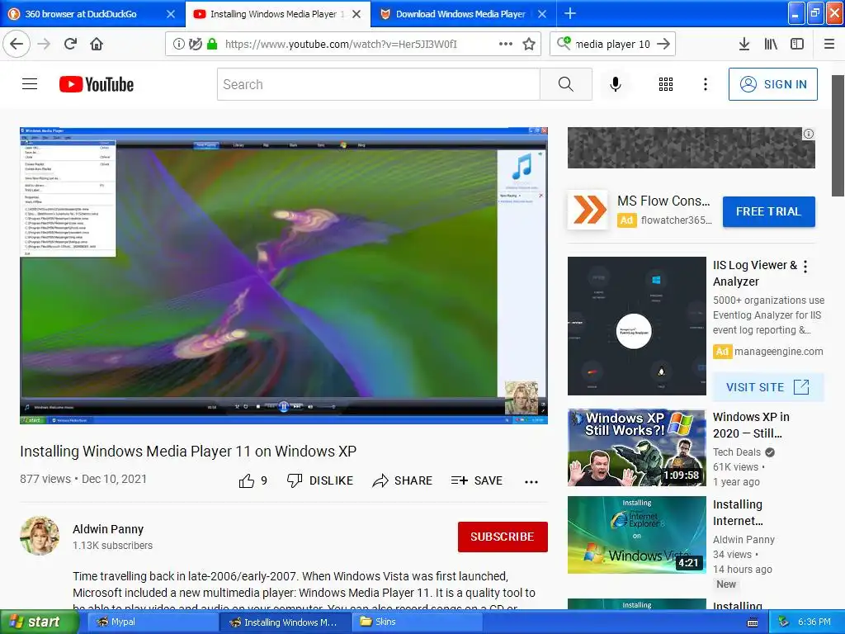Click the SIGN IN button
This screenshot has width=845, height=634.
[772, 84]
